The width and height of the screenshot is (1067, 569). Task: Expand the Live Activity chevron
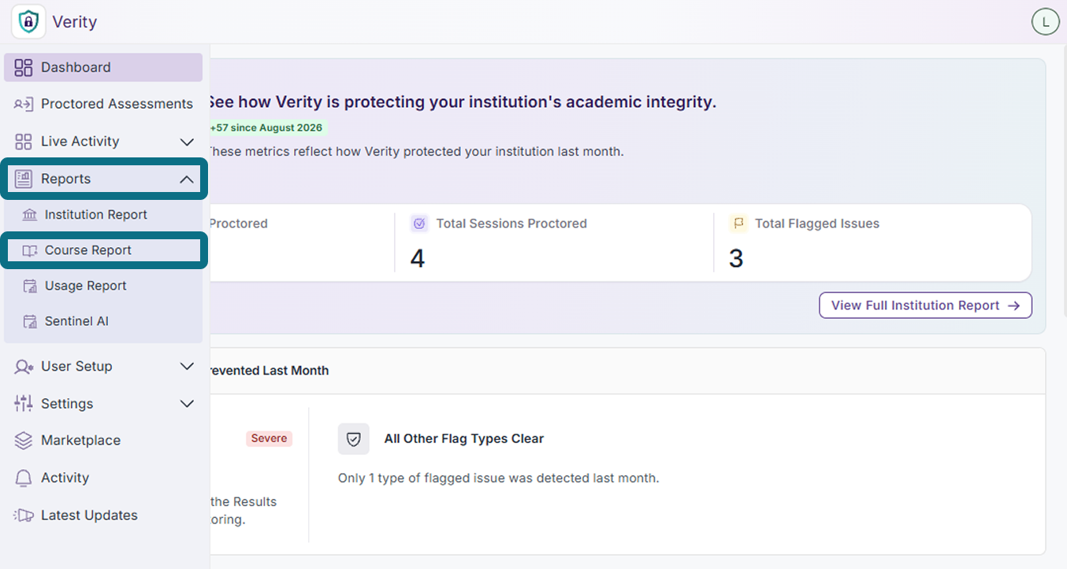click(x=187, y=142)
